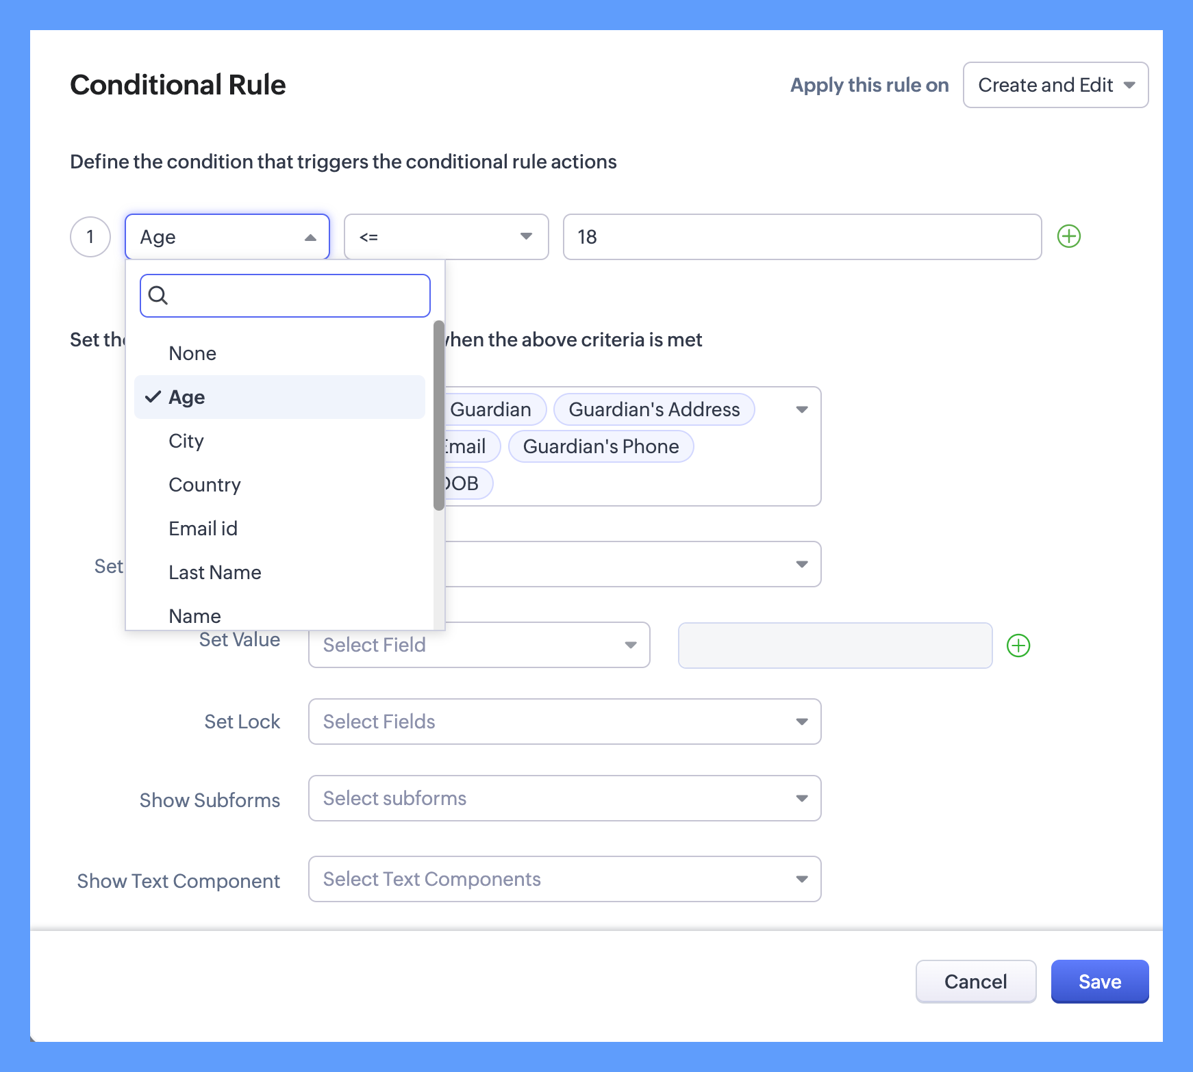Click the dropdown list scrollbar thumb
The height and width of the screenshot is (1072, 1193).
[439, 415]
